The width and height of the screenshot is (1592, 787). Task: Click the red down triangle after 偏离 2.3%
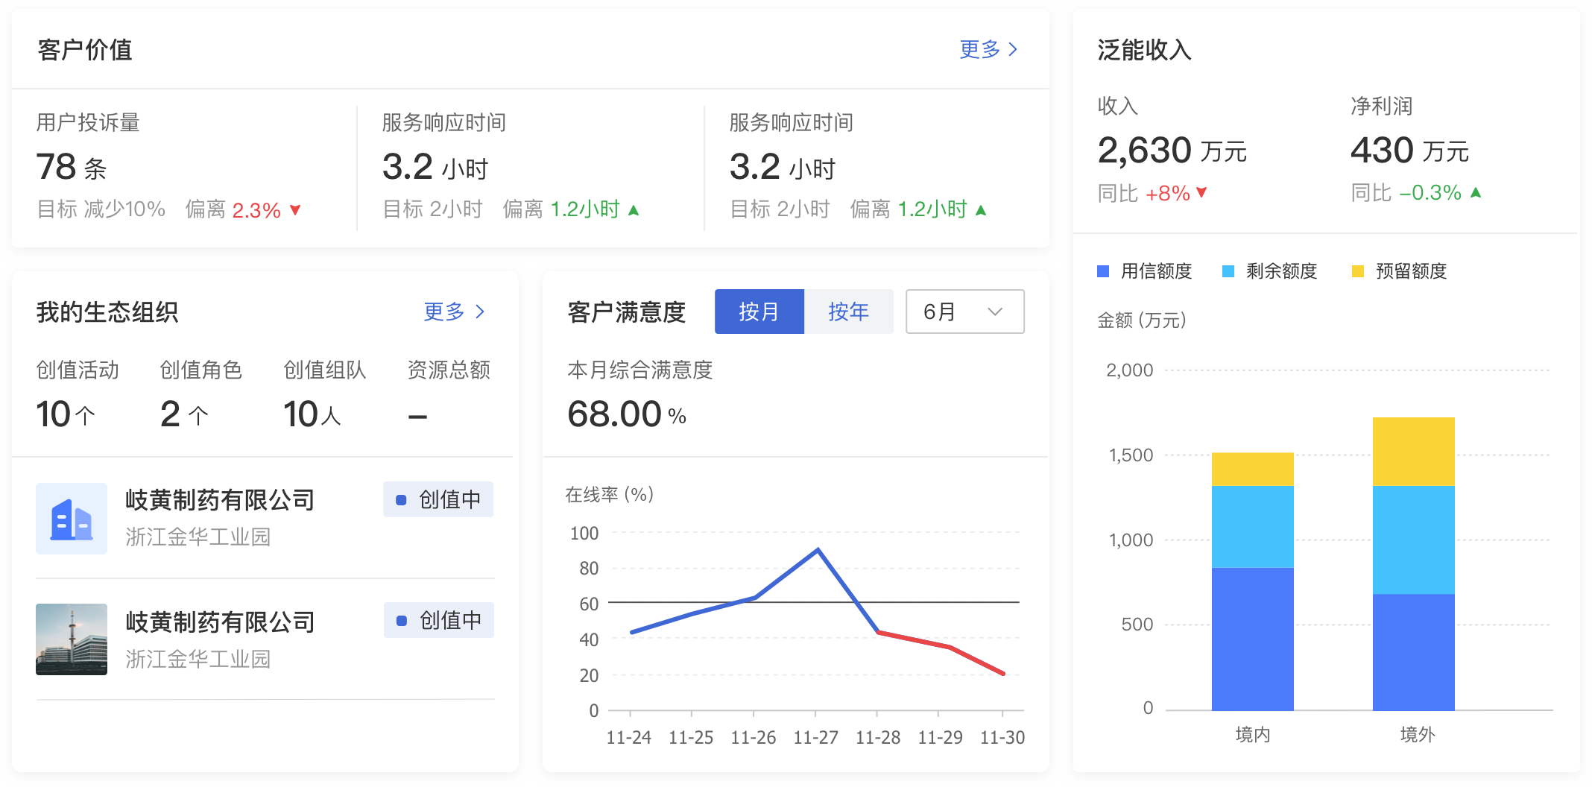pos(294,210)
